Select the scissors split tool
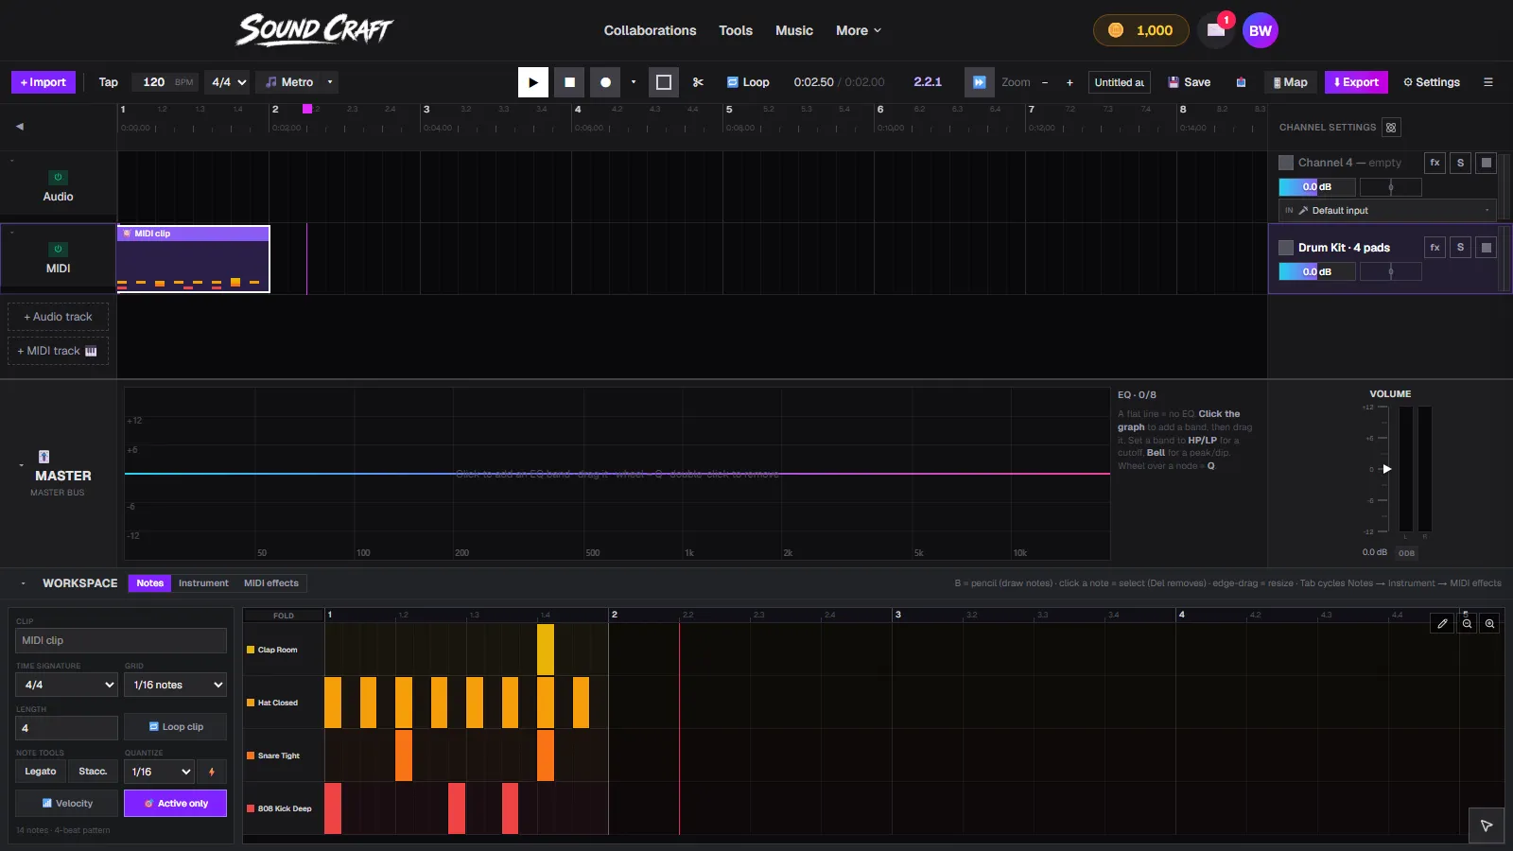 (x=698, y=82)
